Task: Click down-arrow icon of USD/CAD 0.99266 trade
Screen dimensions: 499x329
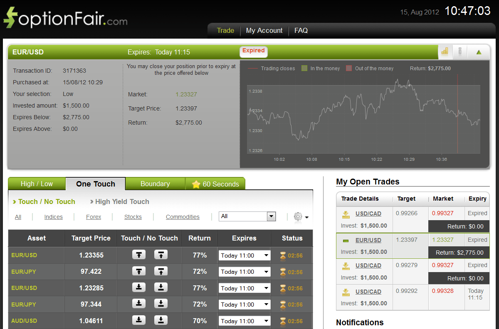Action: point(346,214)
